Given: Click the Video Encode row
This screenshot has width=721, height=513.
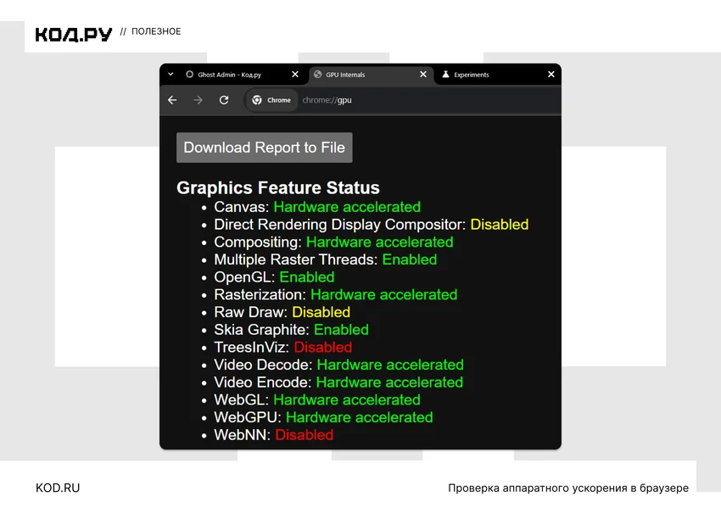Looking at the screenshot, I should tap(338, 382).
